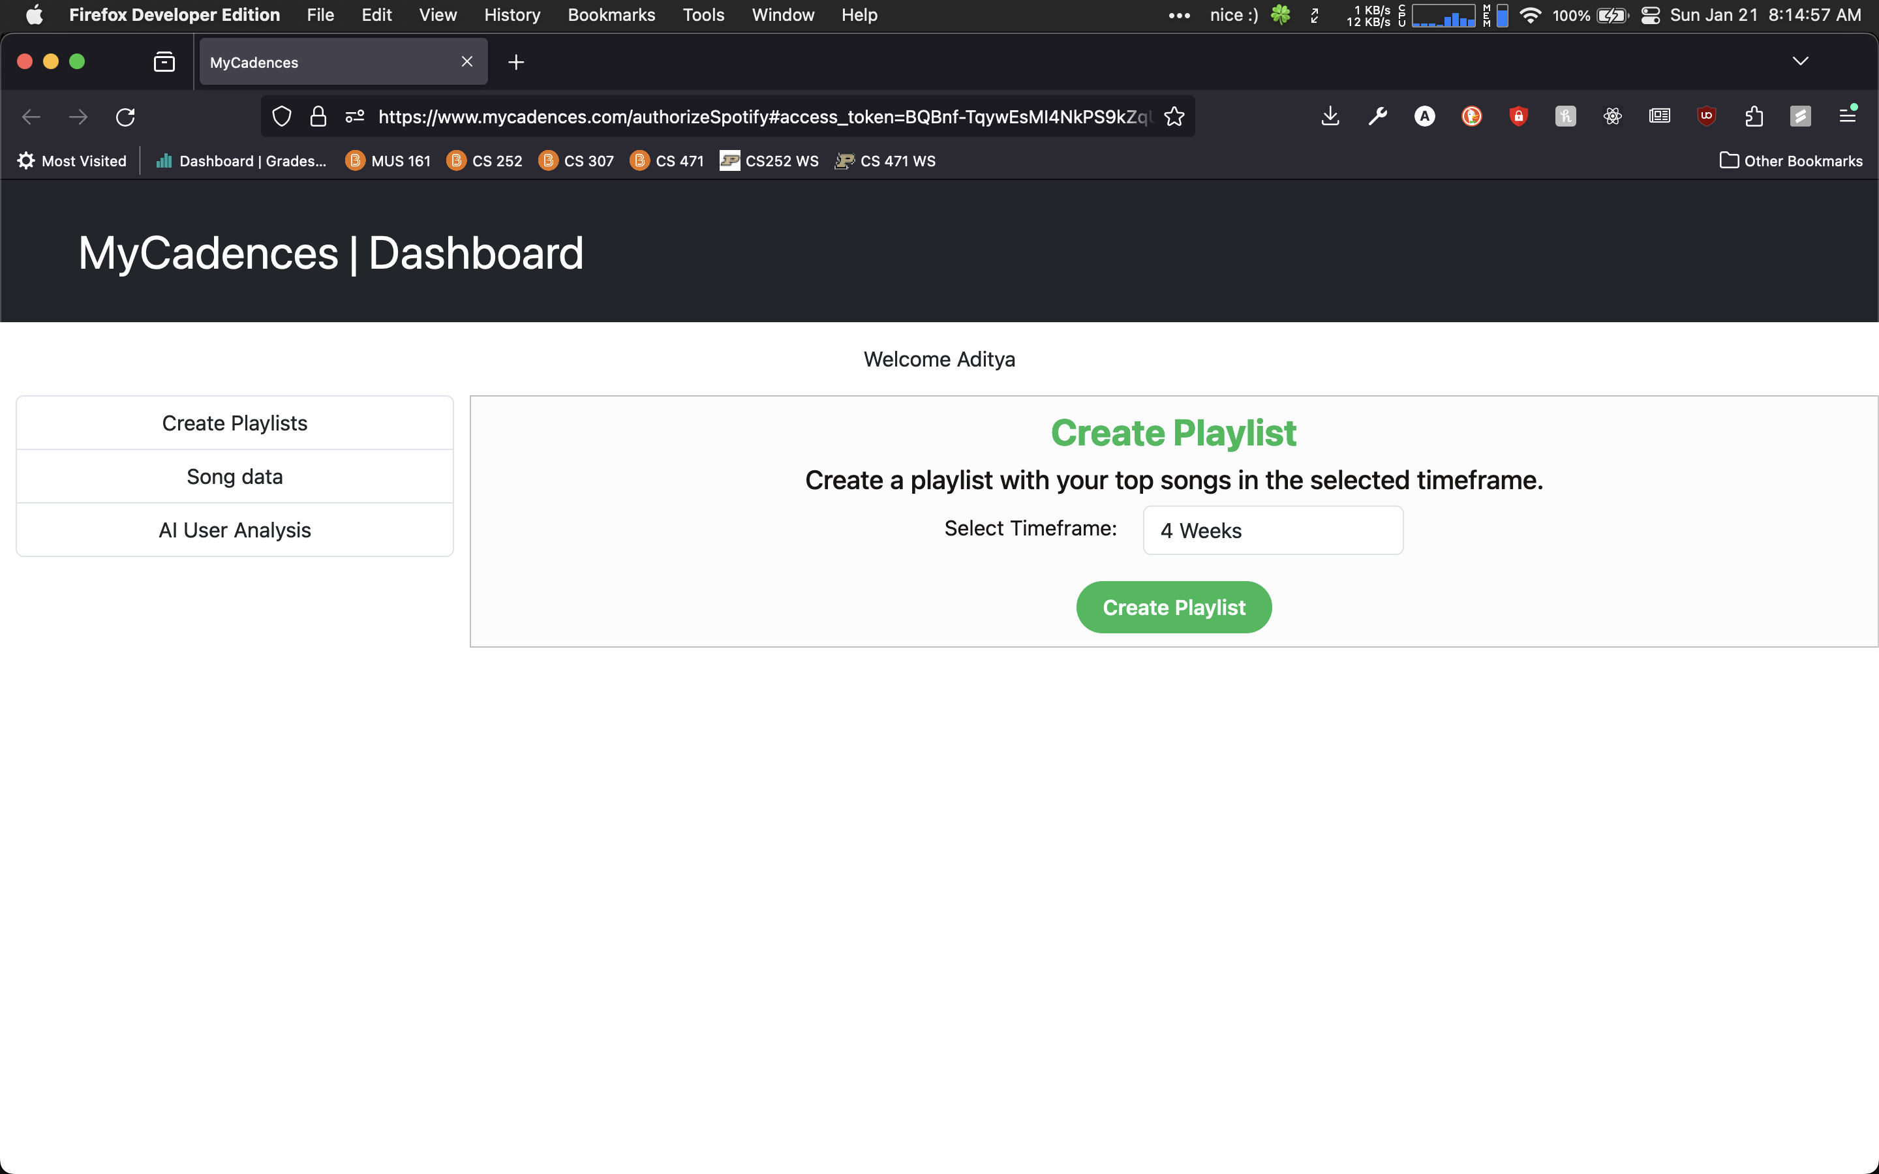Bookmark this page with the star icon
This screenshot has width=1879, height=1174.
tap(1174, 117)
